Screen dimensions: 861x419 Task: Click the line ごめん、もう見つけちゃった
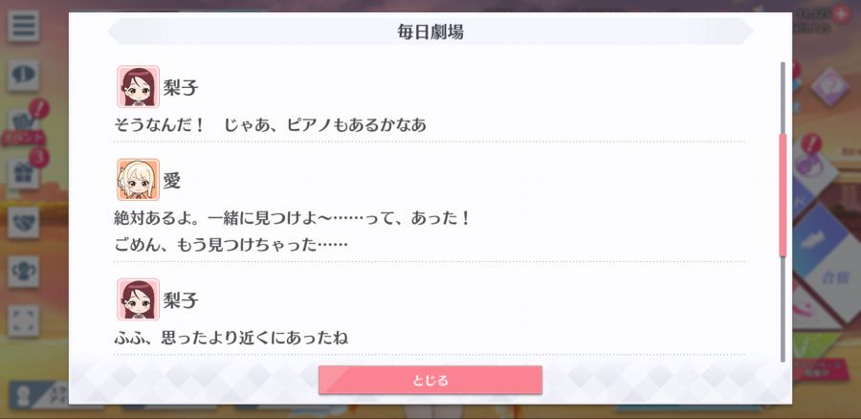click(231, 244)
